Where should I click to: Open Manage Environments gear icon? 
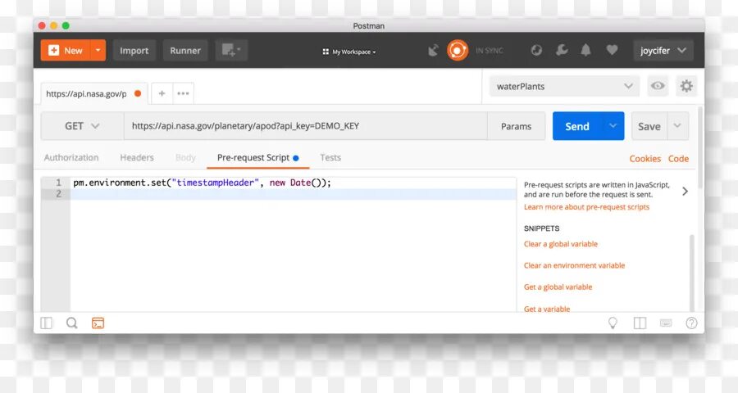click(x=686, y=86)
